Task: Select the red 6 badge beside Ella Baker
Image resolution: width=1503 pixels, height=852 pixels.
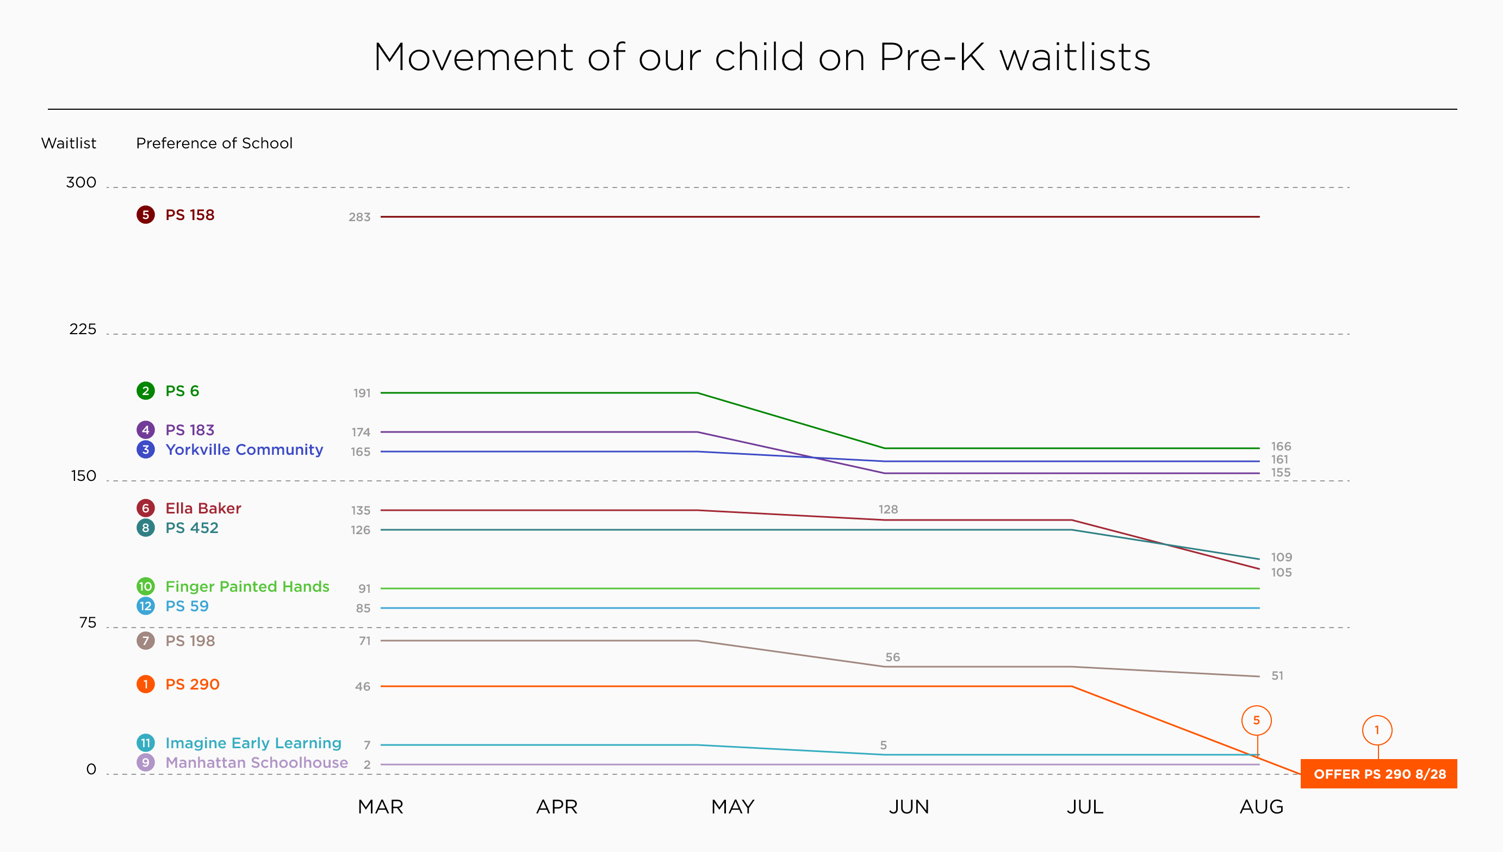Action: coord(145,508)
